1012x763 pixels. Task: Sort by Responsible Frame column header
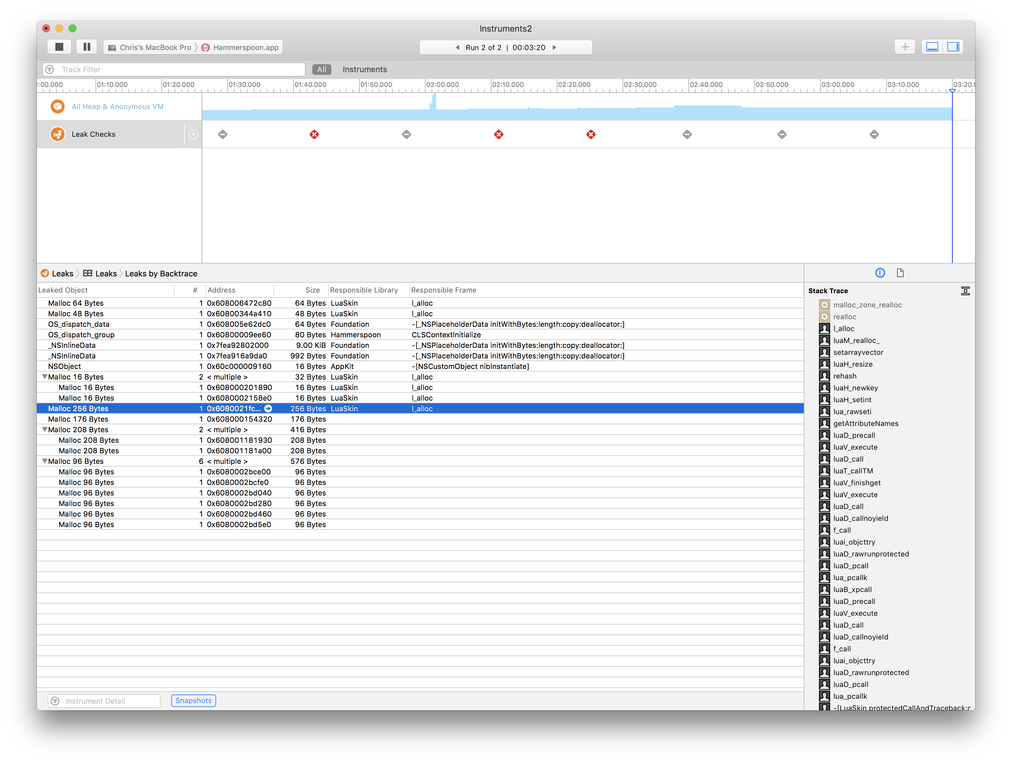point(606,290)
